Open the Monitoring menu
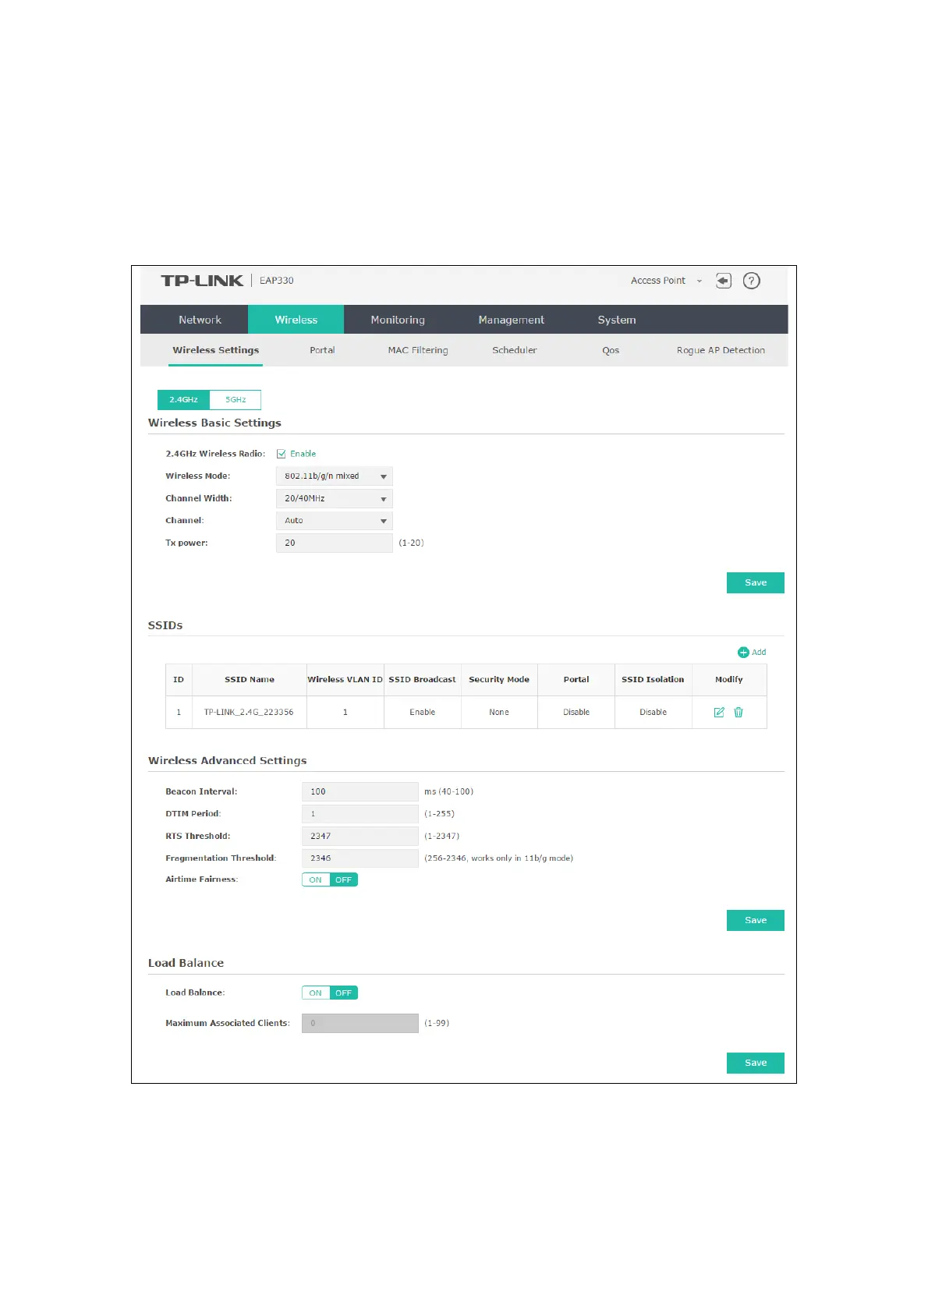The height and width of the screenshot is (1313, 928). pos(398,320)
